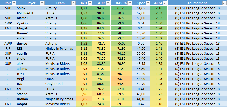
Task: Select ZywOo's K/D cell 1,66
Action: 84,23
